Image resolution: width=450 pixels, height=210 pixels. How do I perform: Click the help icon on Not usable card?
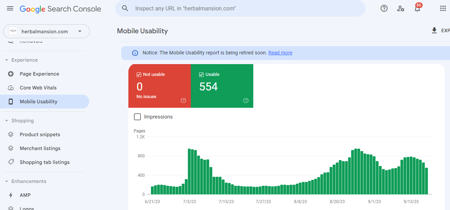(184, 100)
